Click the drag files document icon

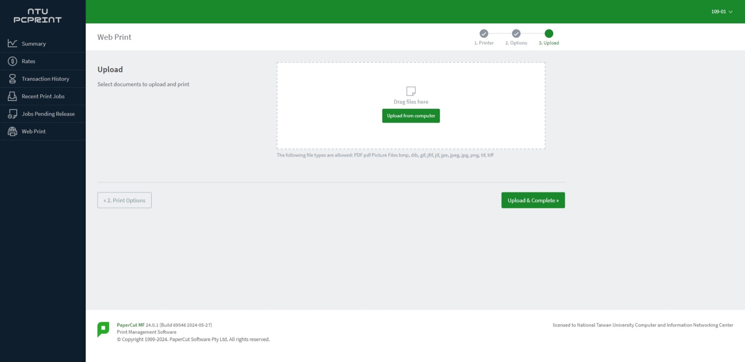click(411, 91)
